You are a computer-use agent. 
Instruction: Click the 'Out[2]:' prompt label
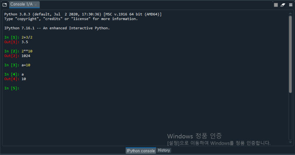tap(12, 56)
